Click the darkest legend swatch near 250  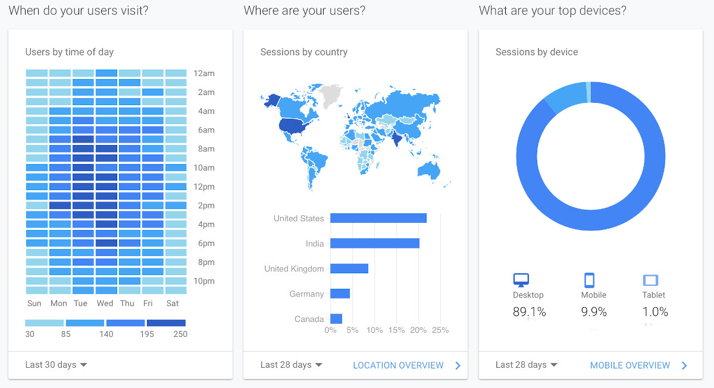coord(166,323)
